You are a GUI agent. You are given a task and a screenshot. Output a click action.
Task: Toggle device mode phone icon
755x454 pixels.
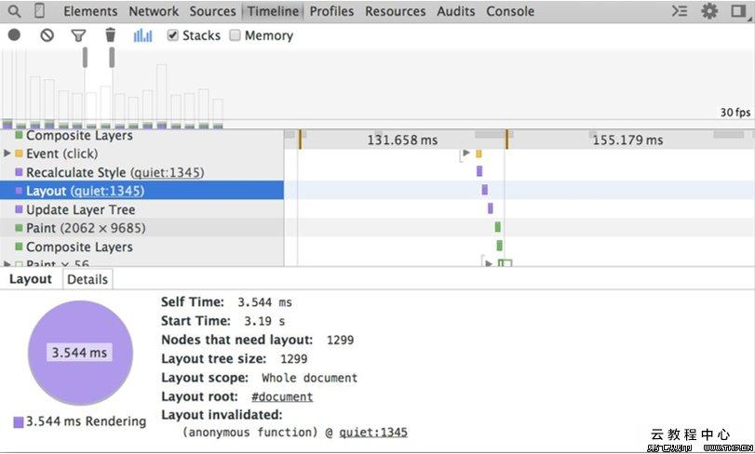[39, 11]
